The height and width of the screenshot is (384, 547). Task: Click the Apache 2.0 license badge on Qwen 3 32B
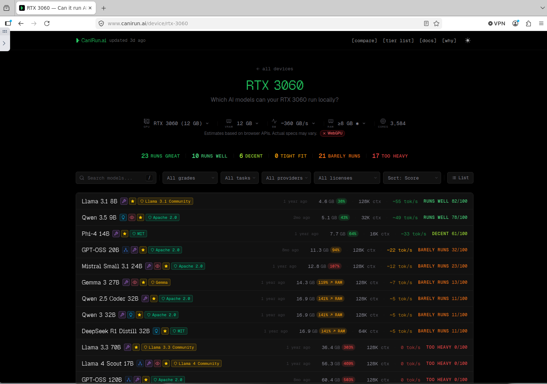point(161,315)
